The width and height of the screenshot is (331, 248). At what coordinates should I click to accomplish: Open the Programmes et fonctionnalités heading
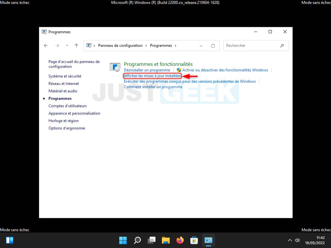pyautogui.click(x=158, y=64)
